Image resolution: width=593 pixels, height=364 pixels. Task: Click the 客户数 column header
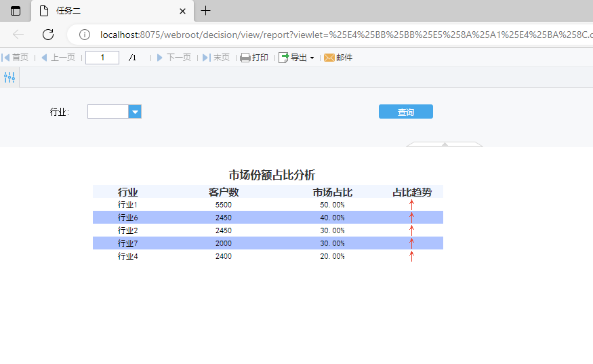pyautogui.click(x=224, y=193)
